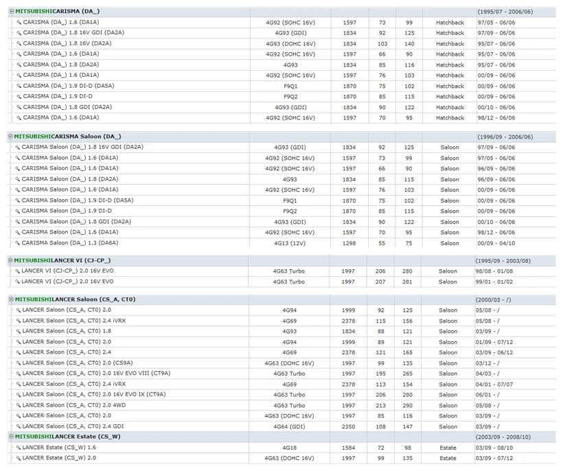Click power value 290 in LANCER Saloon 4WD row
Screen dimensions: 563x471
click(x=408, y=405)
